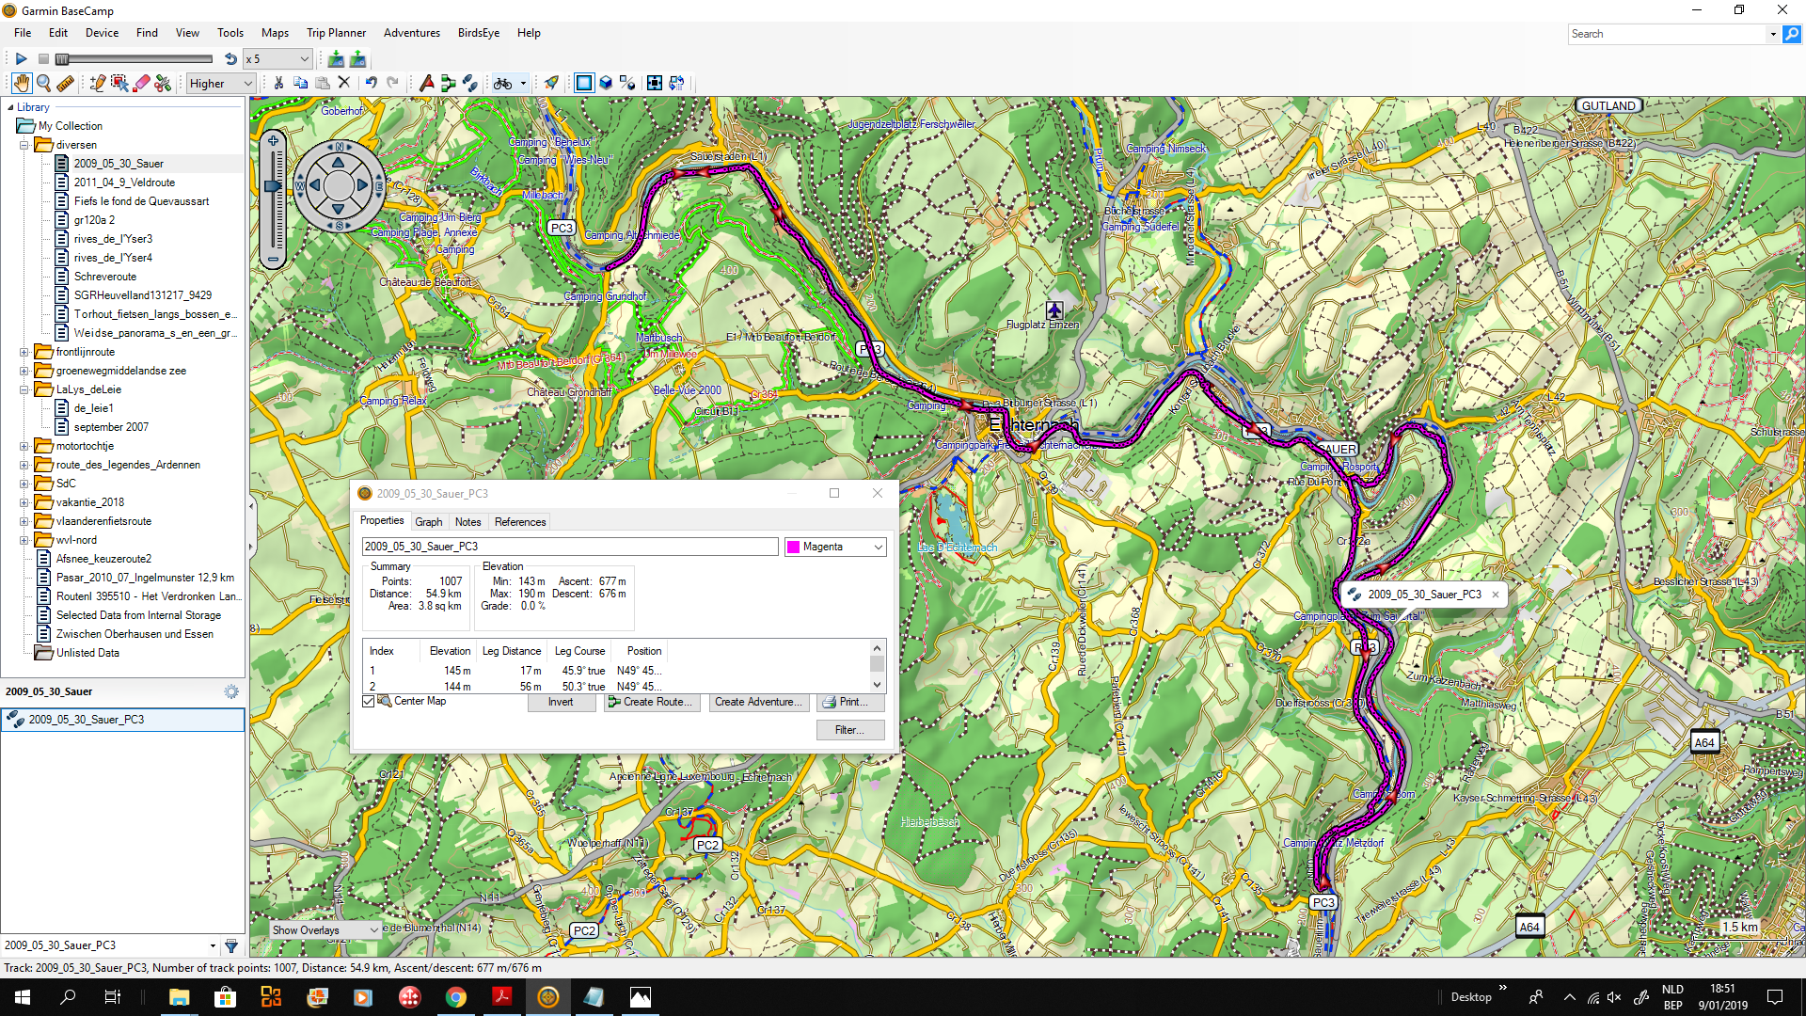The width and height of the screenshot is (1806, 1016).
Task: Click the receive from device icon
Action: (x=336, y=58)
